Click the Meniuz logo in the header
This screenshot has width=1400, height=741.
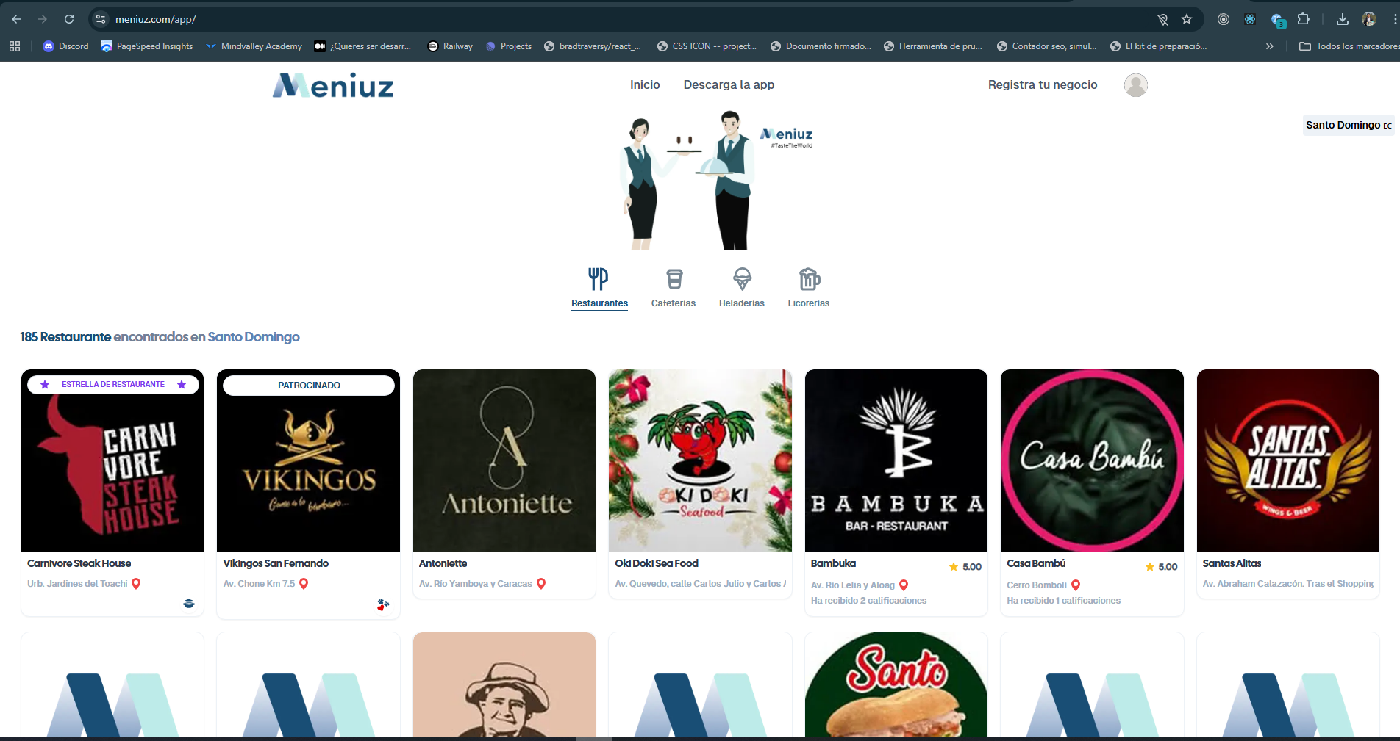click(x=332, y=84)
